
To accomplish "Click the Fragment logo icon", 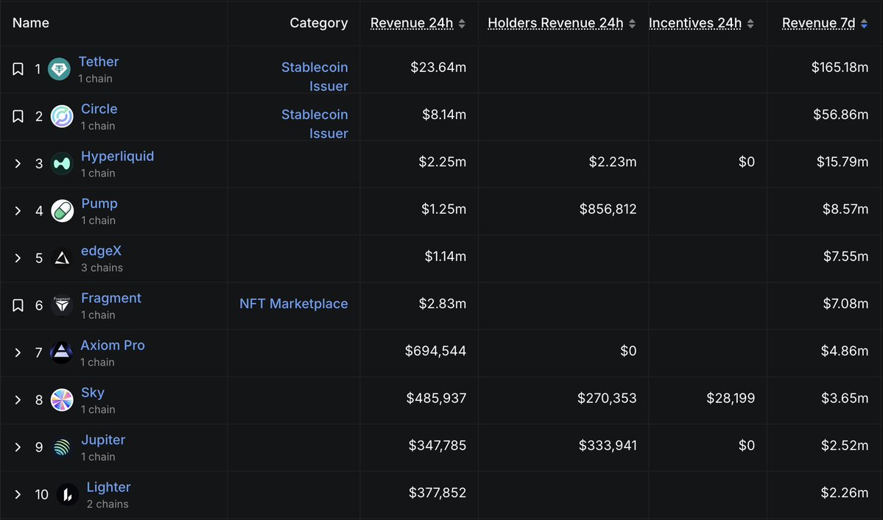I will pos(62,305).
